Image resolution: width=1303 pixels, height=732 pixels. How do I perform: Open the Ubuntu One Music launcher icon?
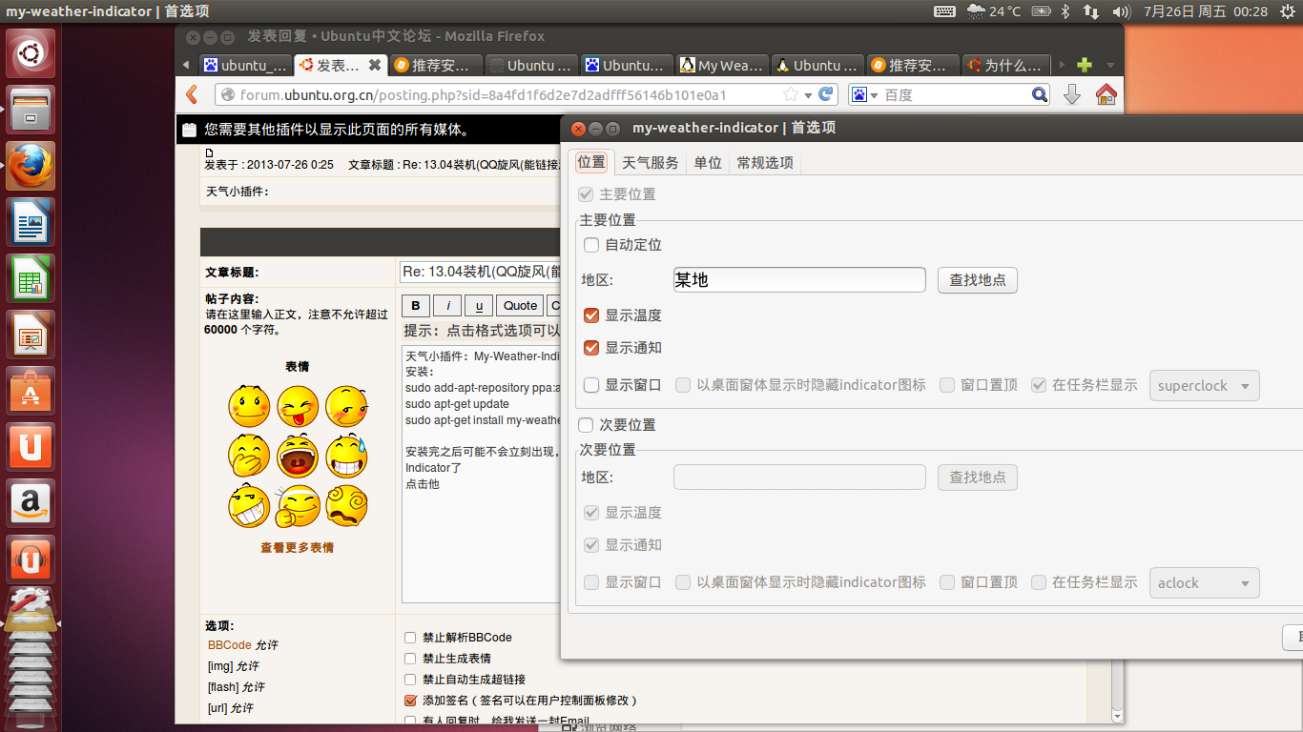(x=31, y=559)
